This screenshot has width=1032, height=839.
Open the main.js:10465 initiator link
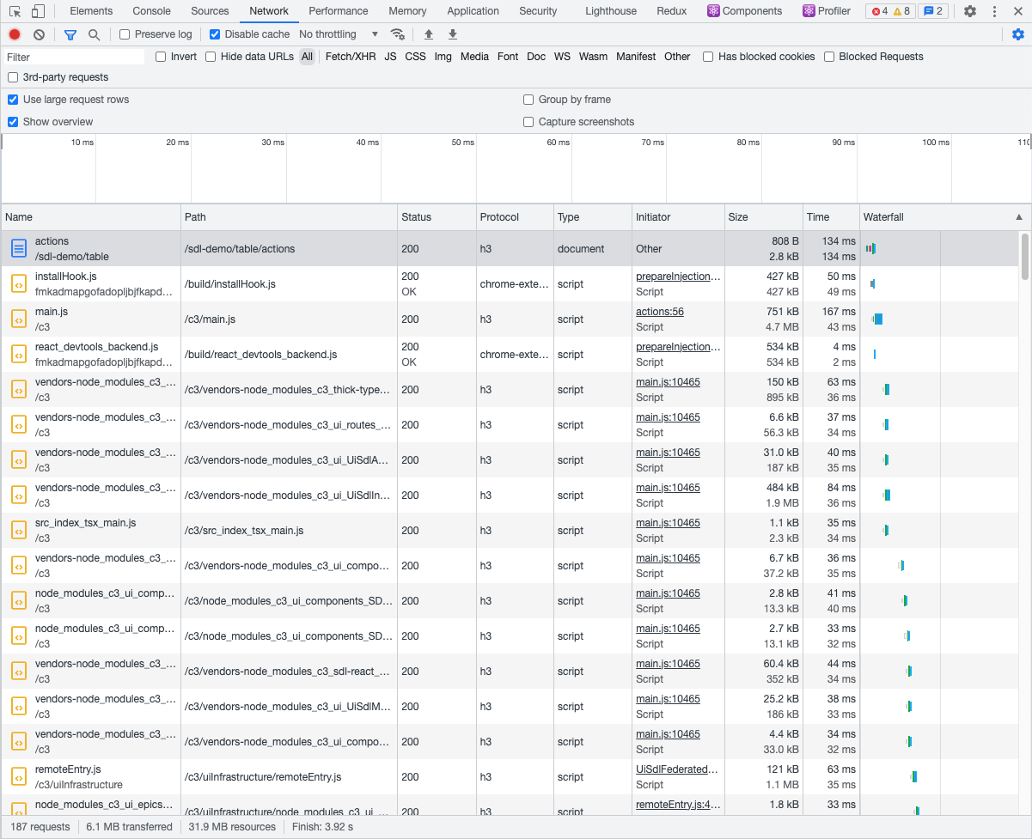point(668,381)
